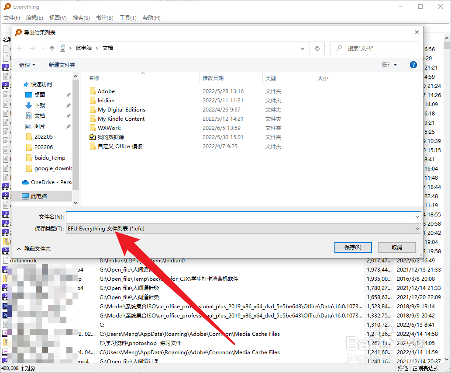Click the Forward arrow in the save dialog
This screenshot has height=373, width=451.
(x=33, y=49)
